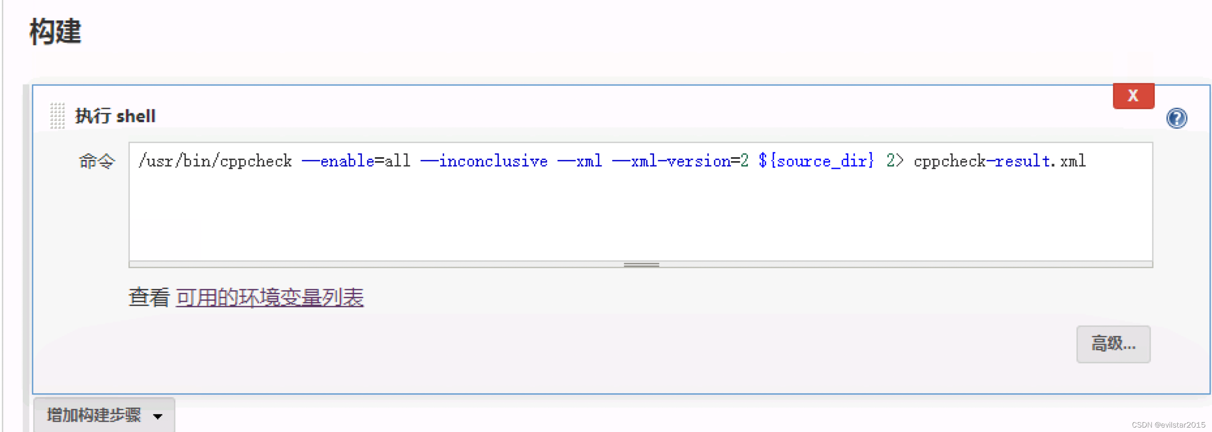Screen dimensions: 1212x432
Task: Click on /usr/bin/cppcheck in the command
Action: pyautogui.click(x=215, y=161)
